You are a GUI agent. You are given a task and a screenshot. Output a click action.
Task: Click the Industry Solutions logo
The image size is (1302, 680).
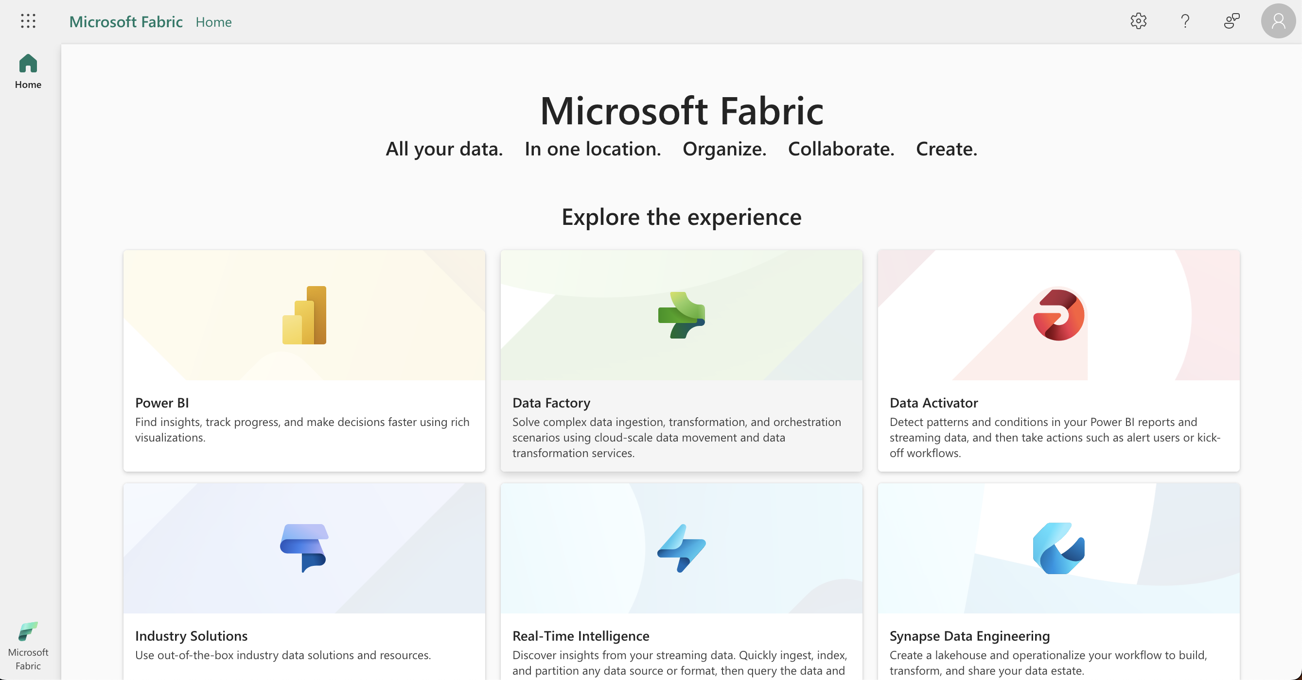tap(304, 548)
